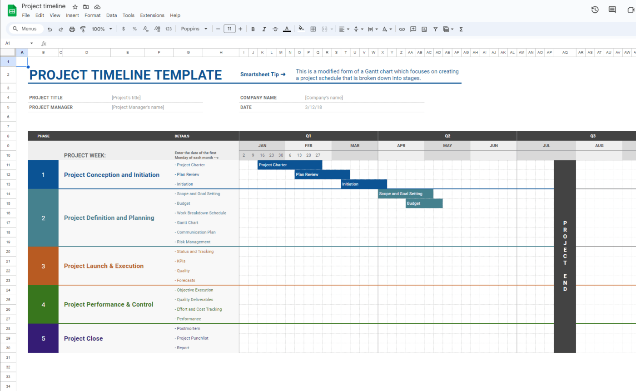This screenshot has width=636, height=391.
Task: Click the Create a filter icon
Action: pos(435,29)
